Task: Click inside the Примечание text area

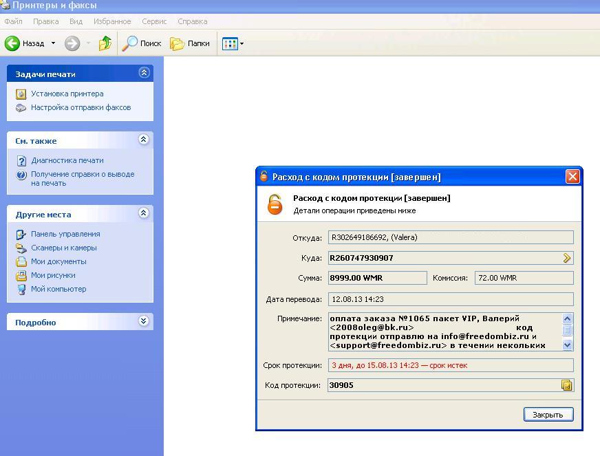Action: tap(445, 332)
